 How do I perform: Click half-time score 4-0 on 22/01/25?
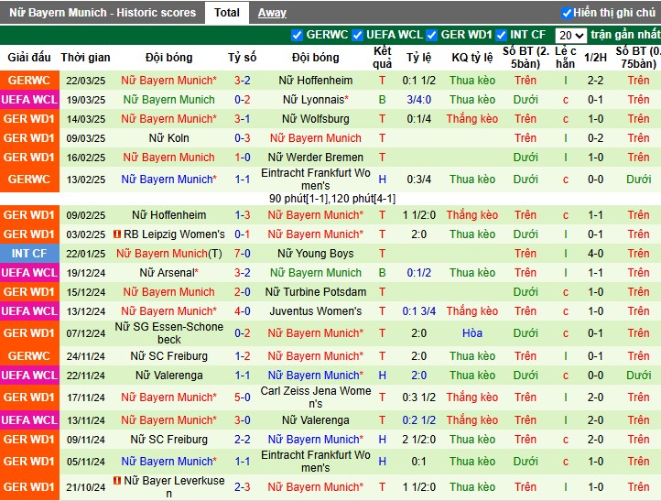[595, 254]
